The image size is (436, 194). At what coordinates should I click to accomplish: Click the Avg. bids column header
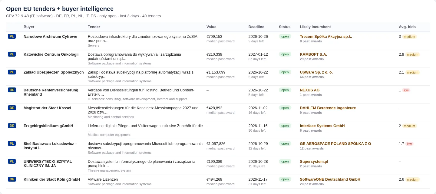click(407, 27)
